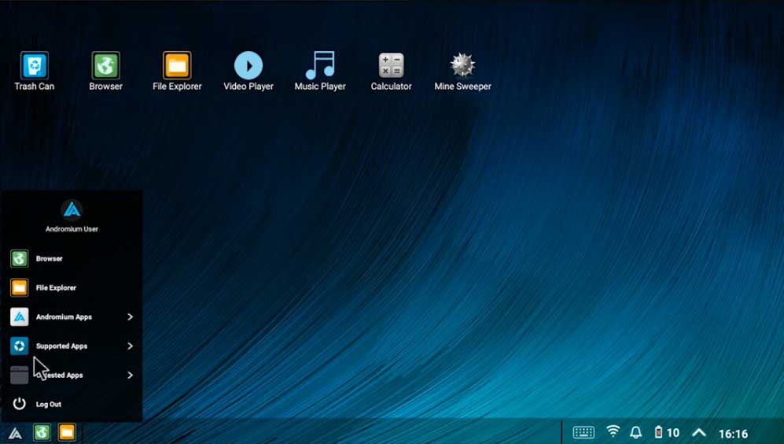Show the on-screen keyboard from tray
The image size is (784, 444).
[x=583, y=432]
